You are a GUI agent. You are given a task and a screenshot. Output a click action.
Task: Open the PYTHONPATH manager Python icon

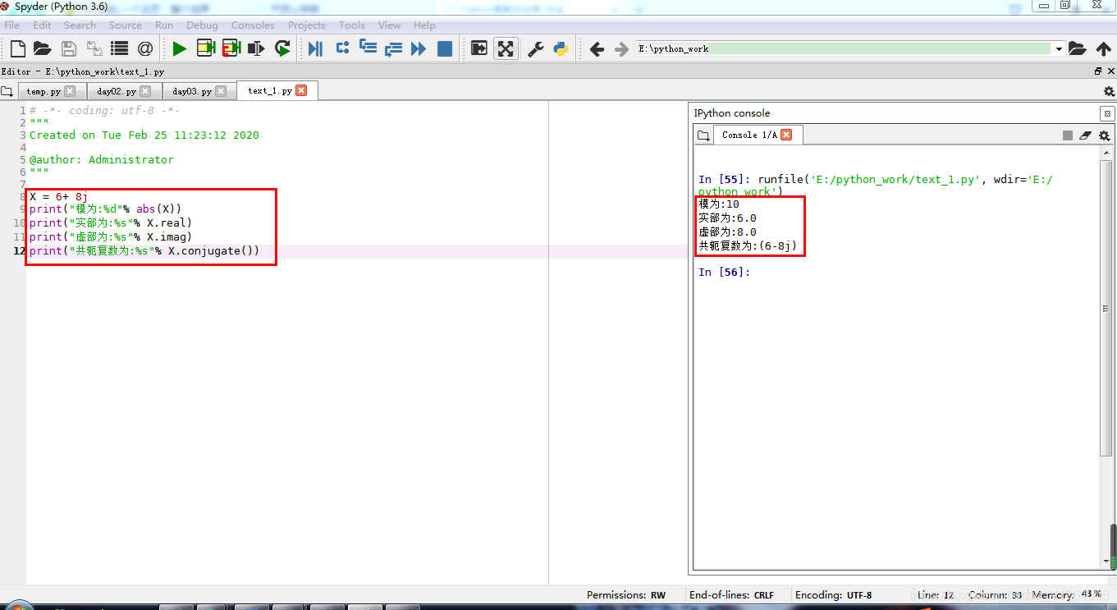pyautogui.click(x=561, y=49)
